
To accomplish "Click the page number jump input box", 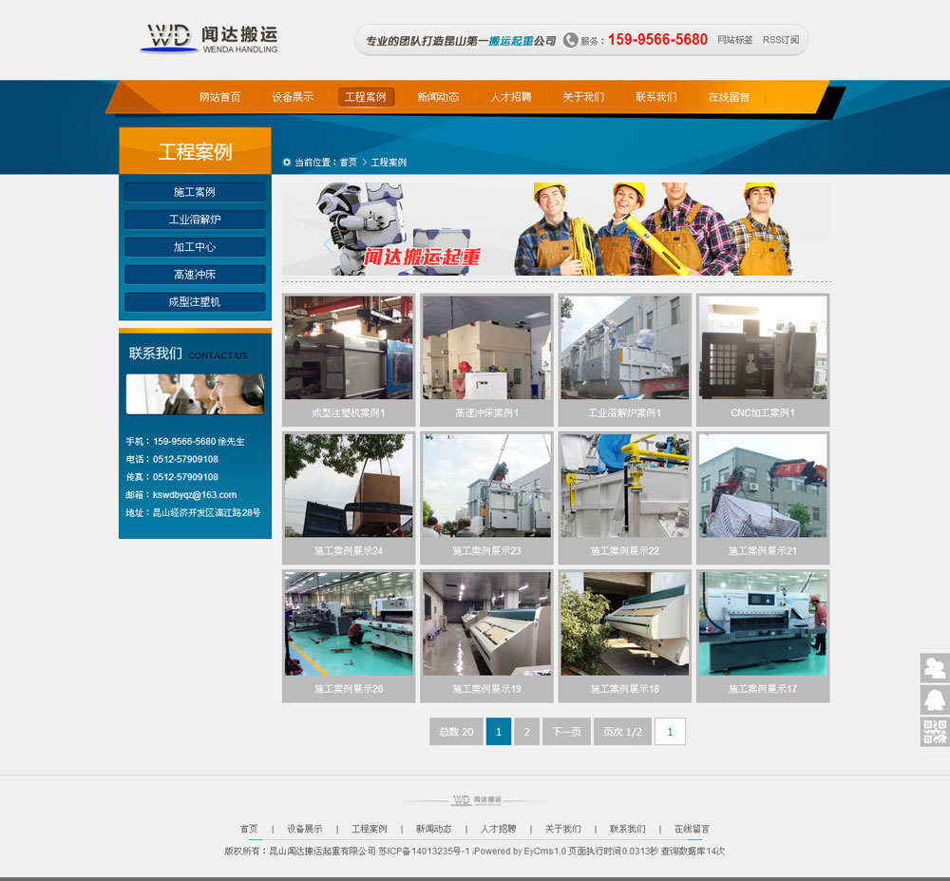I will click(x=670, y=732).
